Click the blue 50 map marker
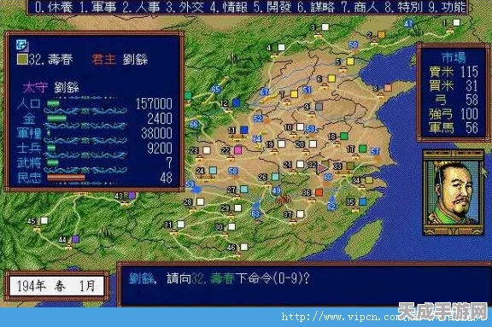The width and height of the screenshot is (492, 327). (x=354, y=45)
